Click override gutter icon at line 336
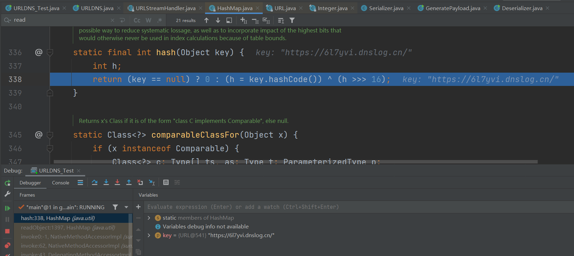The width and height of the screenshot is (574, 256). tap(39, 53)
